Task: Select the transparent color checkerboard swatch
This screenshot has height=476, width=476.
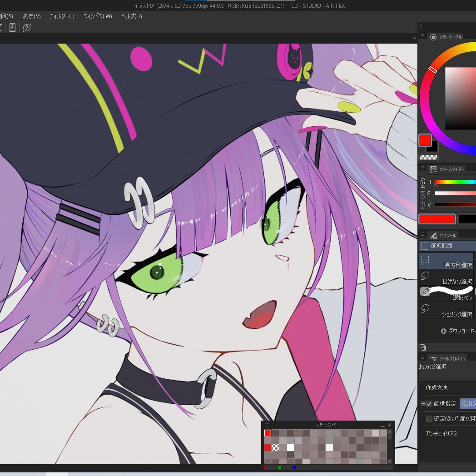Action: (428, 157)
